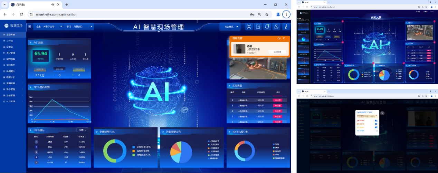
Task: Enable the blue alarm switch that is off
Action: 377,131
